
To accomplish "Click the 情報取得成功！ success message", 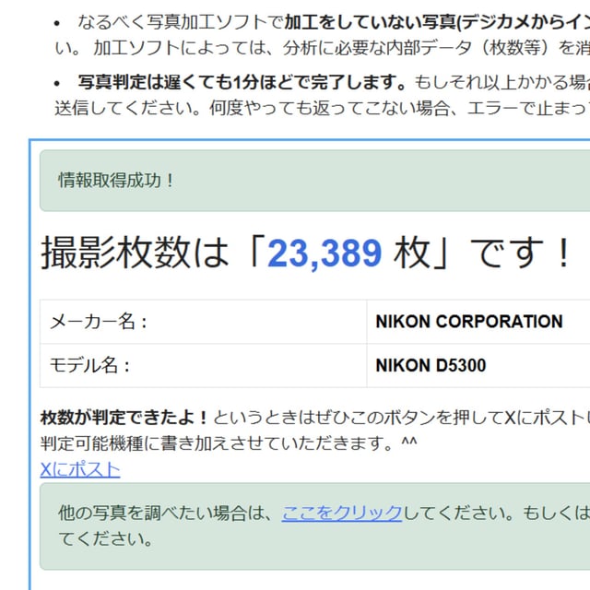I will (x=116, y=180).
